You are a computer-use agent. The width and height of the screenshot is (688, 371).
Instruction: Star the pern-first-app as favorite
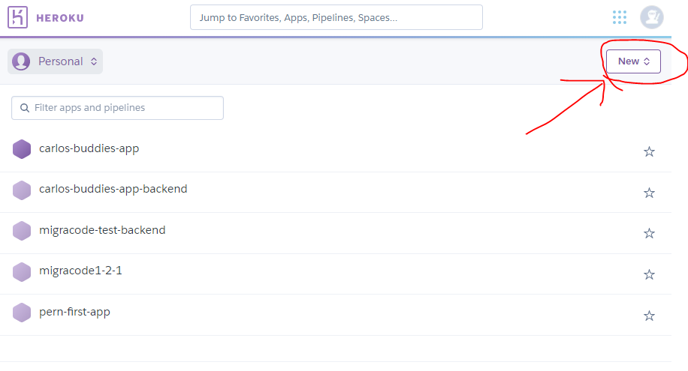click(649, 316)
